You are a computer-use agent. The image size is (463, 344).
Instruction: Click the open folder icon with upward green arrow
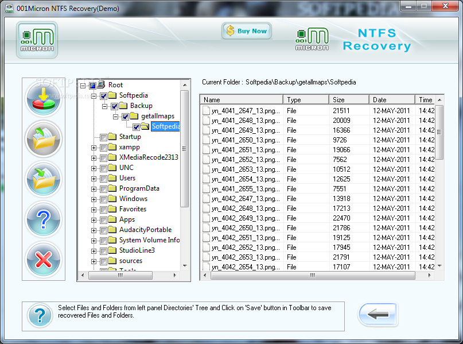(44, 139)
